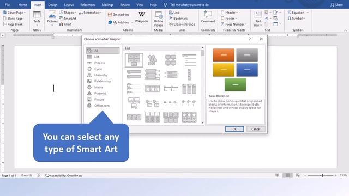Screen dimensions: 349x196
Task: Open the File tab
Action: pyautogui.click(x=7, y=5)
